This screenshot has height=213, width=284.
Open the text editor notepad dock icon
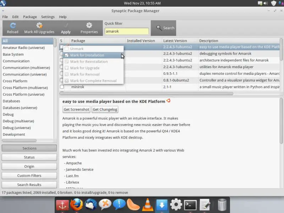coord(205,205)
